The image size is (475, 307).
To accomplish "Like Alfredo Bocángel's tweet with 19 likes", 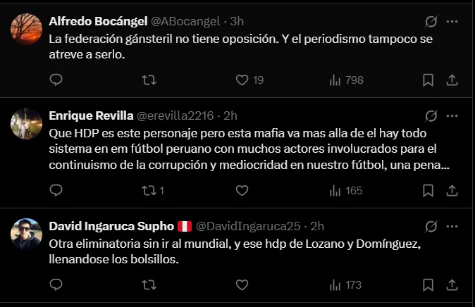I will [242, 80].
